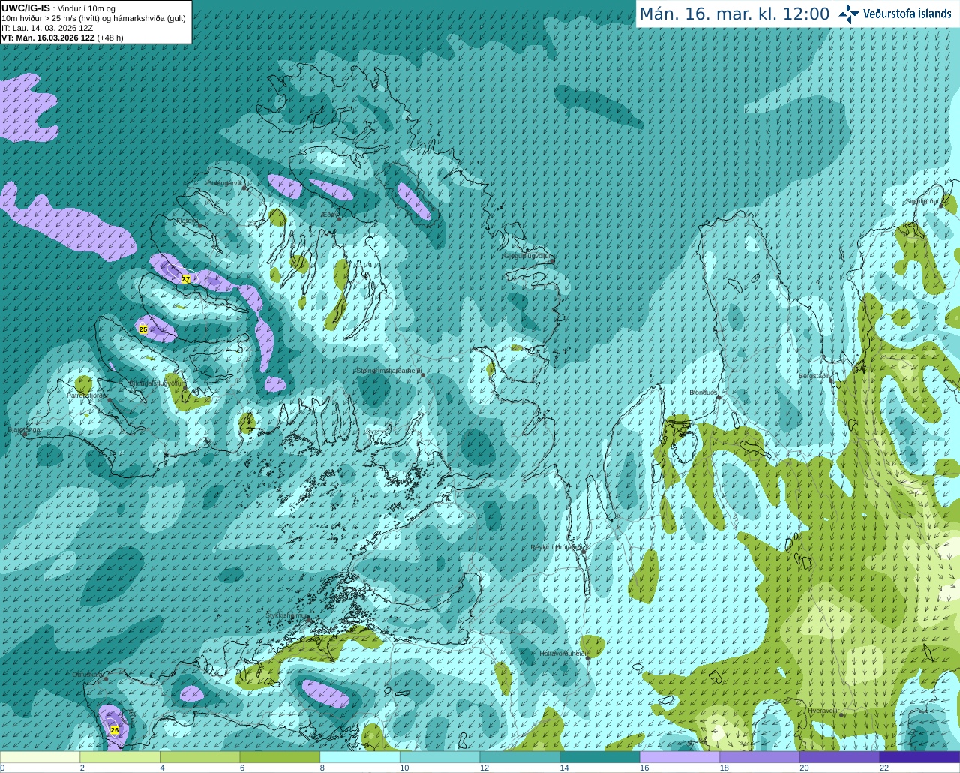The width and height of the screenshot is (960, 773).
Task: Click the Gufuskálar station label
Action: 88,675
